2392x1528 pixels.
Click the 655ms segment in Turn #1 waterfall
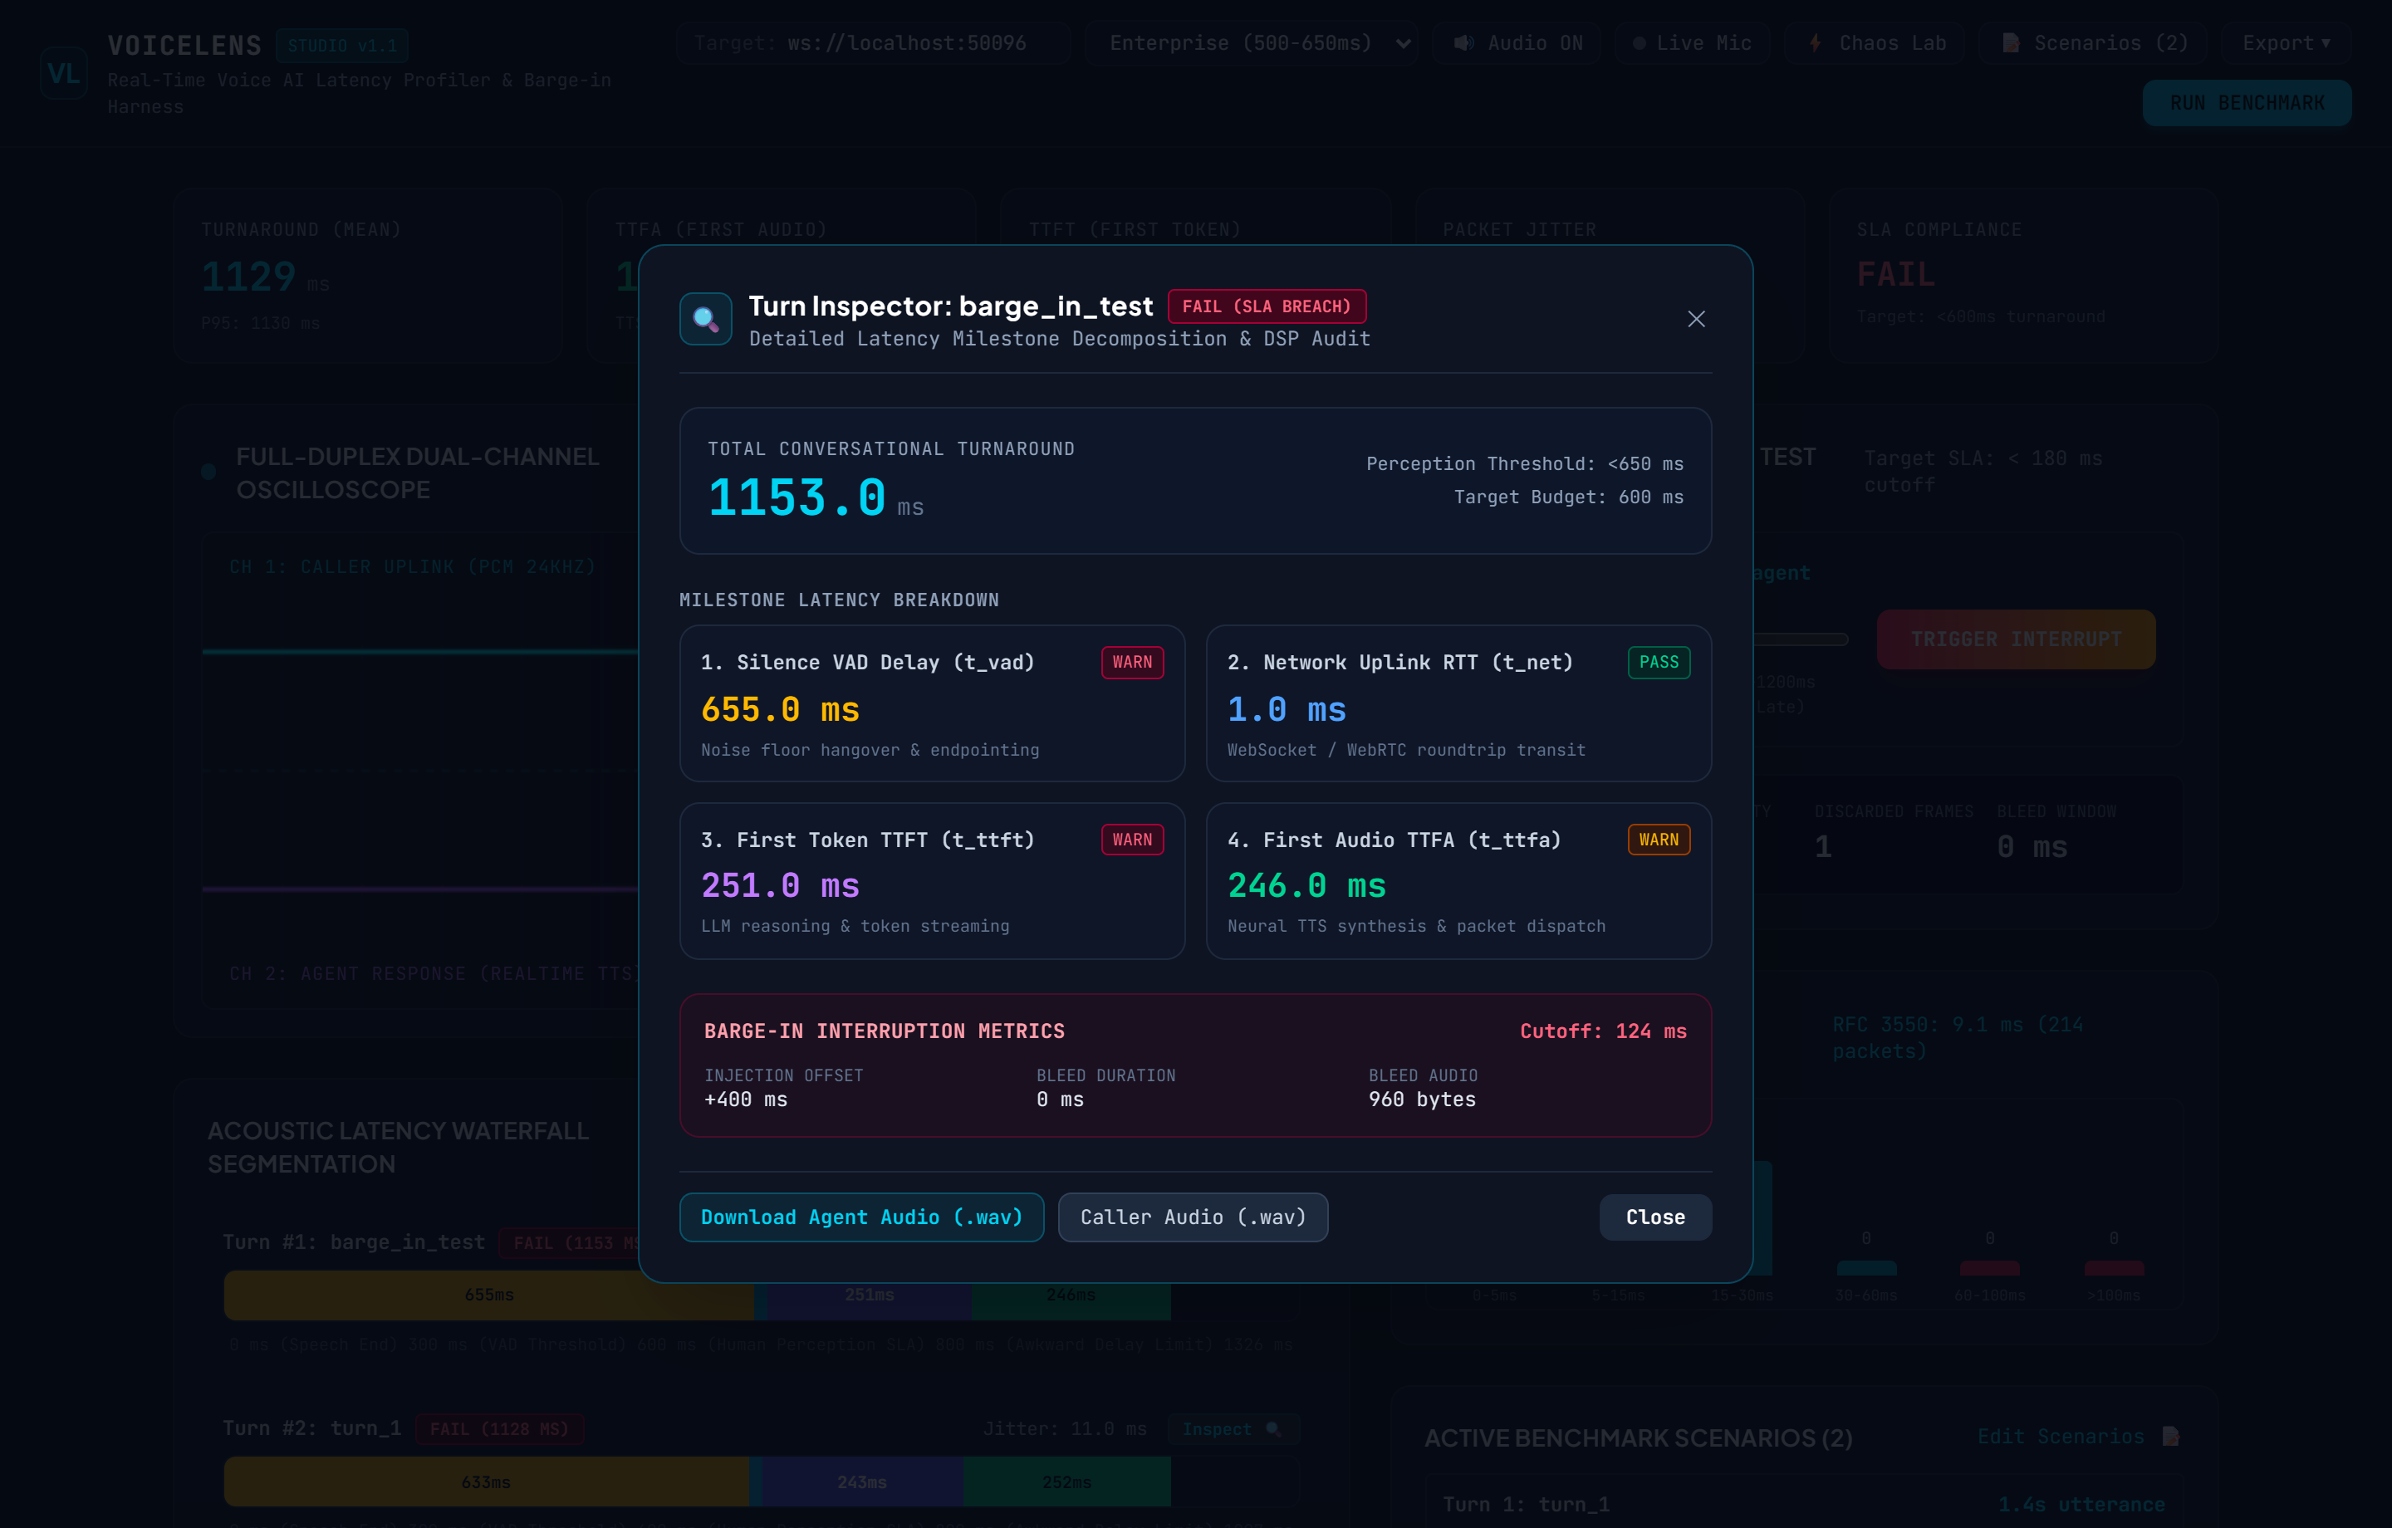[488, 1295]
